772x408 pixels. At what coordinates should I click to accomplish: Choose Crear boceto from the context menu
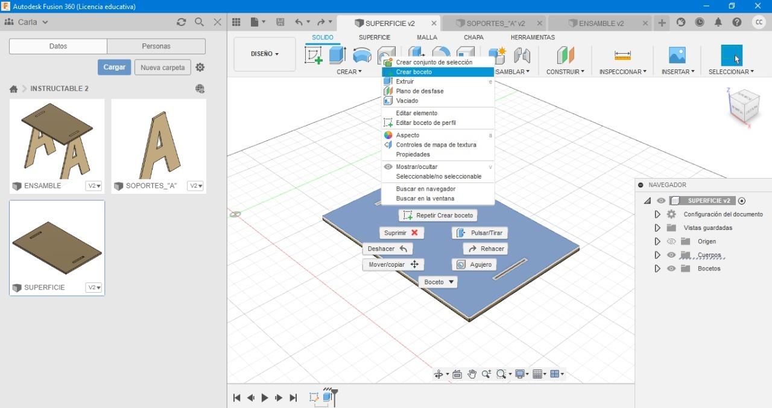(438, 72)
